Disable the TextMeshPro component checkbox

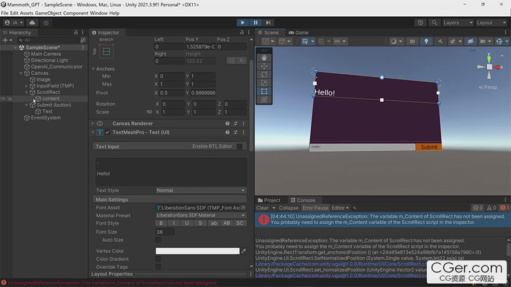(107, 133)
